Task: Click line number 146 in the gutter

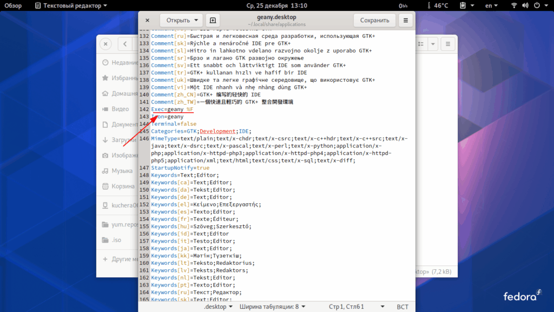Action: tap(144, 139)
